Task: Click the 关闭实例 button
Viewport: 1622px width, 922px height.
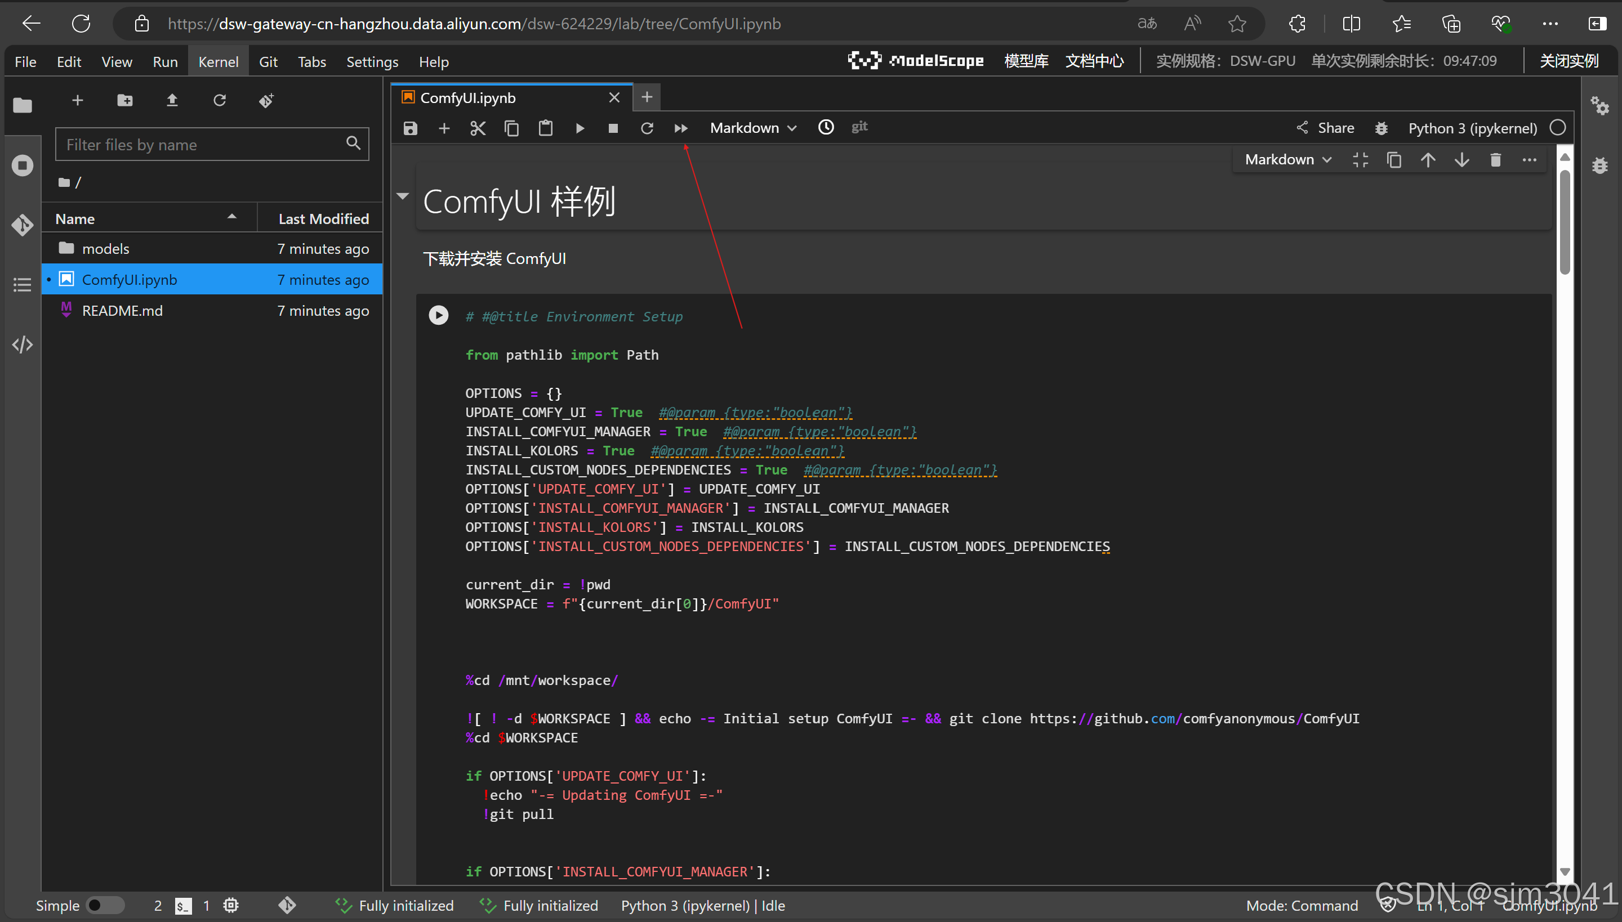Action: pyautogui.click(x=1569, y=61)
